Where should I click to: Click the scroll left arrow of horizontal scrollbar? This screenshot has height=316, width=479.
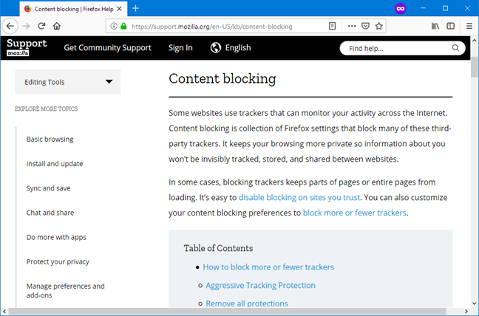coord(4,312)
